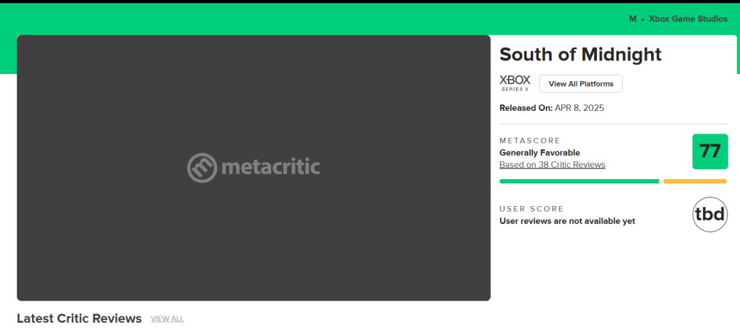Click the Xbox Game Studios publisher text
The image size is (740, 332).
(x=688, y=19)
